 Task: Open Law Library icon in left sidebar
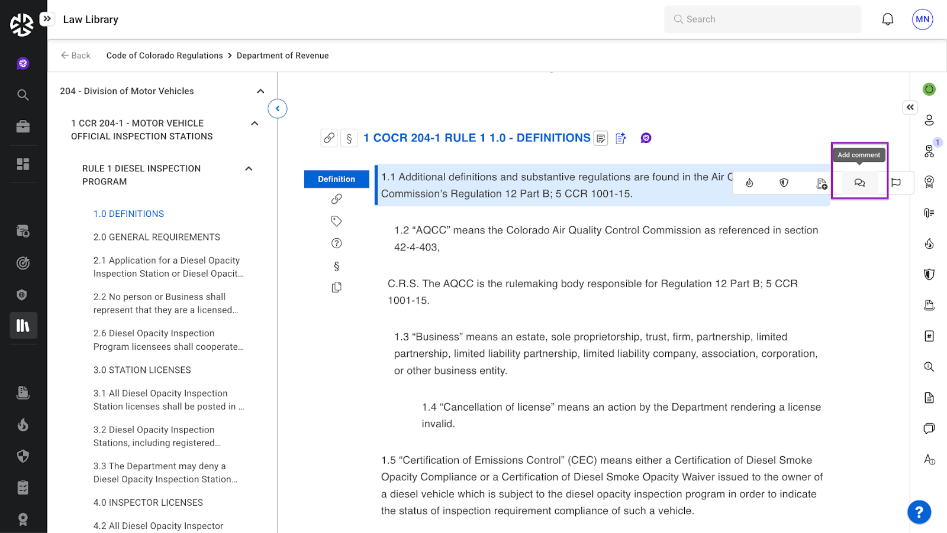[23, 326]
